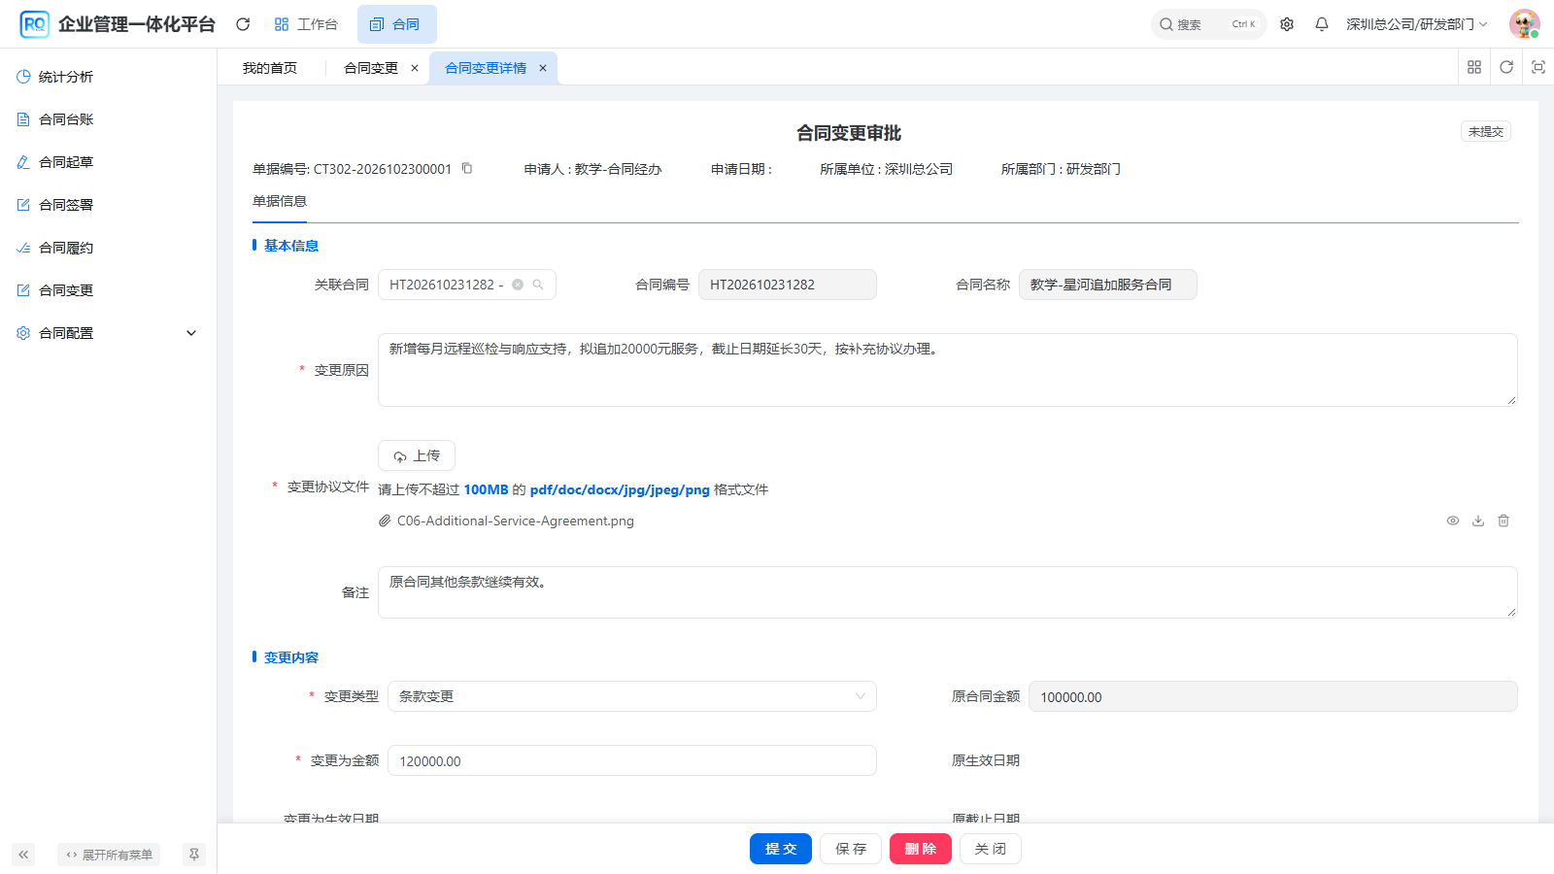Delete the C06-Additional-Service-Agreement.png attachment
The image size is (1554, 874).
tap(1503, 521)
